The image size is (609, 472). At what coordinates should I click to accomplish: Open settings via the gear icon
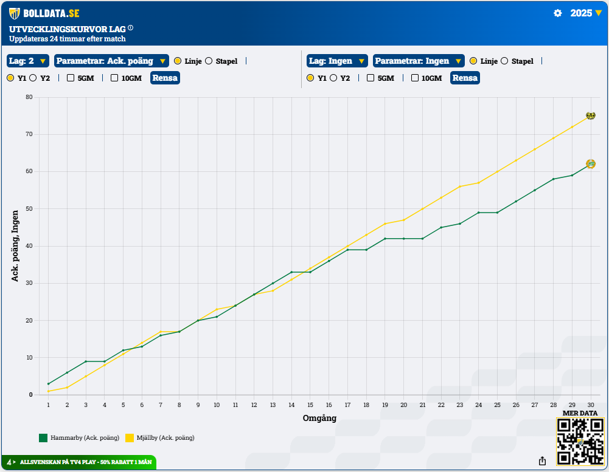coord(557,13)
